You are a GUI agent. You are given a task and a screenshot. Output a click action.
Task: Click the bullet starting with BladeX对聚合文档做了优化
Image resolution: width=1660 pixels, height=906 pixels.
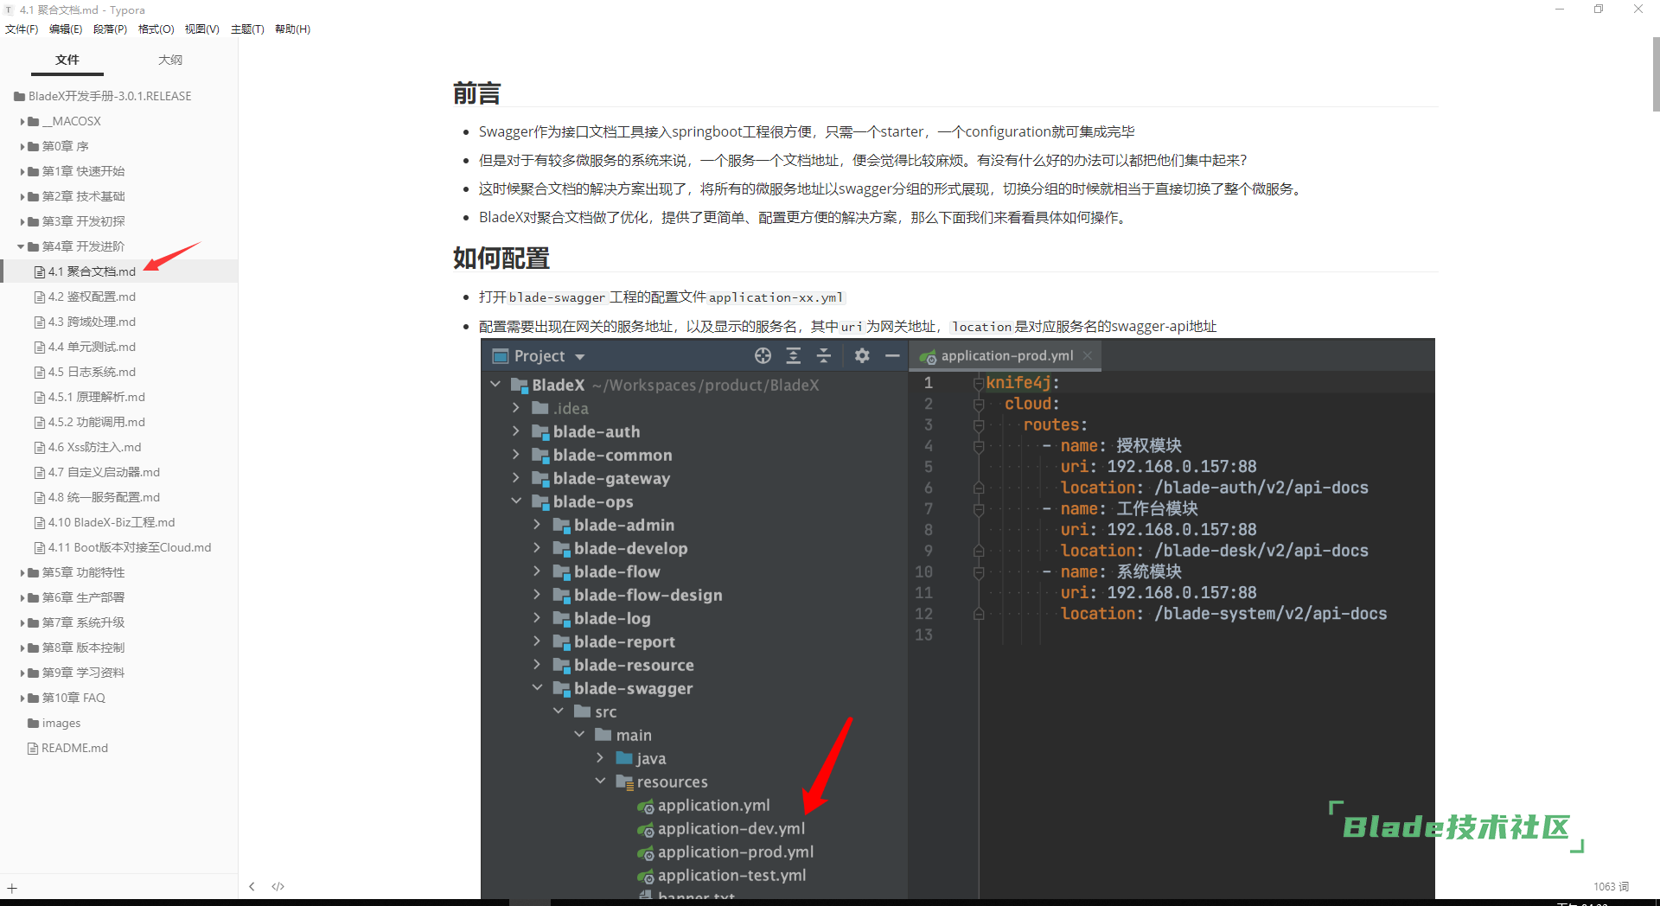click(x=804, y=217)
